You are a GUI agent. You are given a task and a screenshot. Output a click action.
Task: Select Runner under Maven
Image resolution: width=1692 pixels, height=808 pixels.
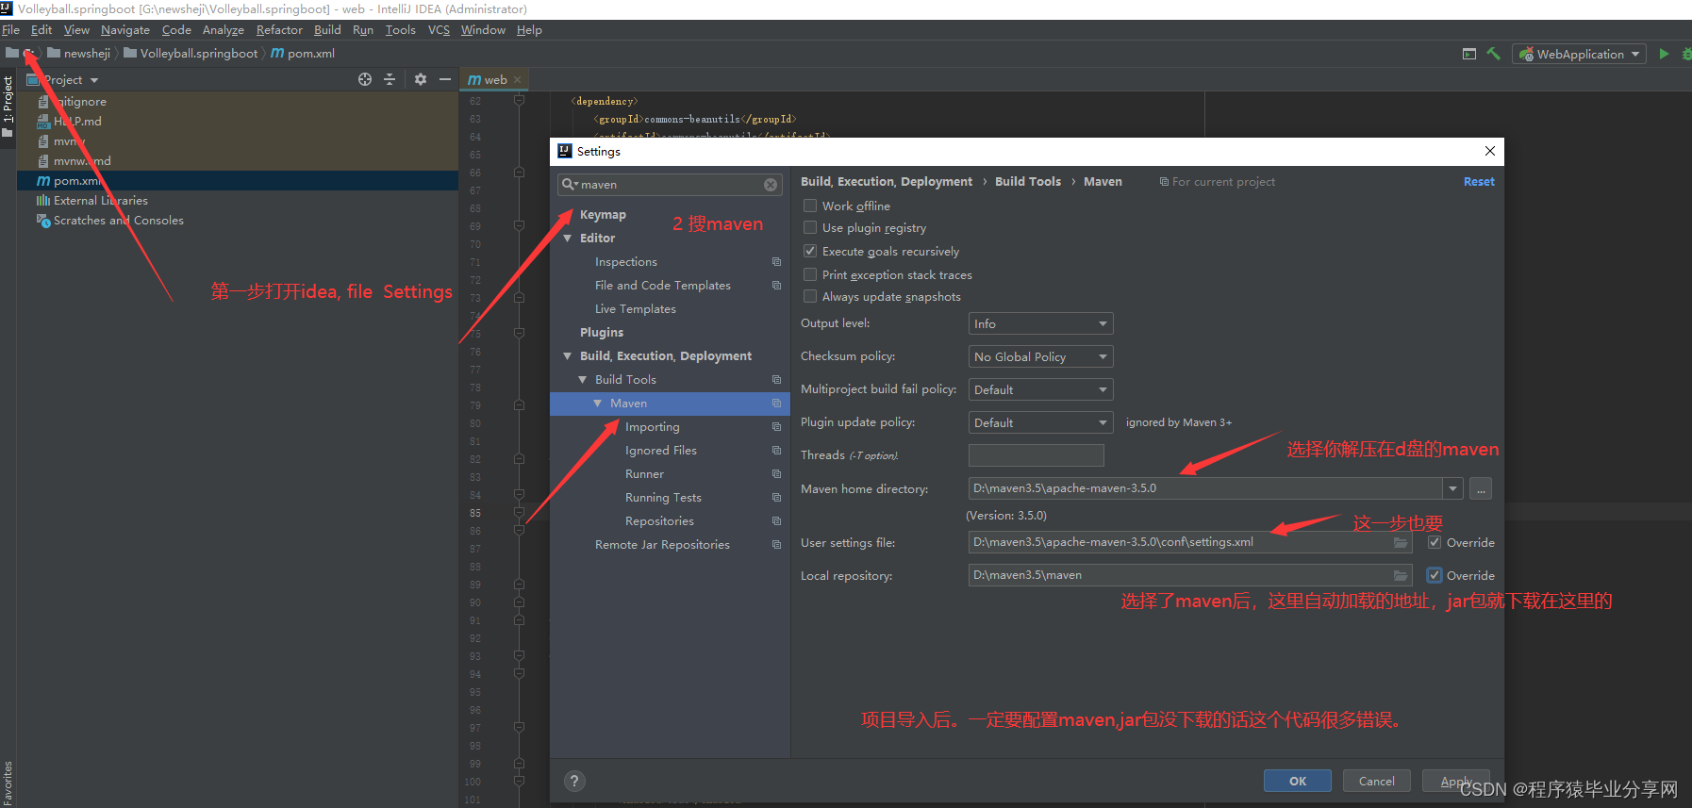tap(645, 474)
